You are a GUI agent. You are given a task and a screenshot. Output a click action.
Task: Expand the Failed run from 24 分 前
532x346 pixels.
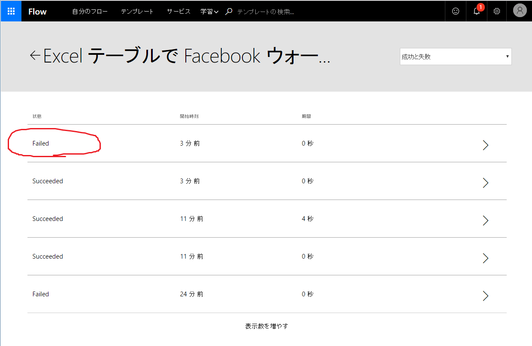[x=485, y=296]
